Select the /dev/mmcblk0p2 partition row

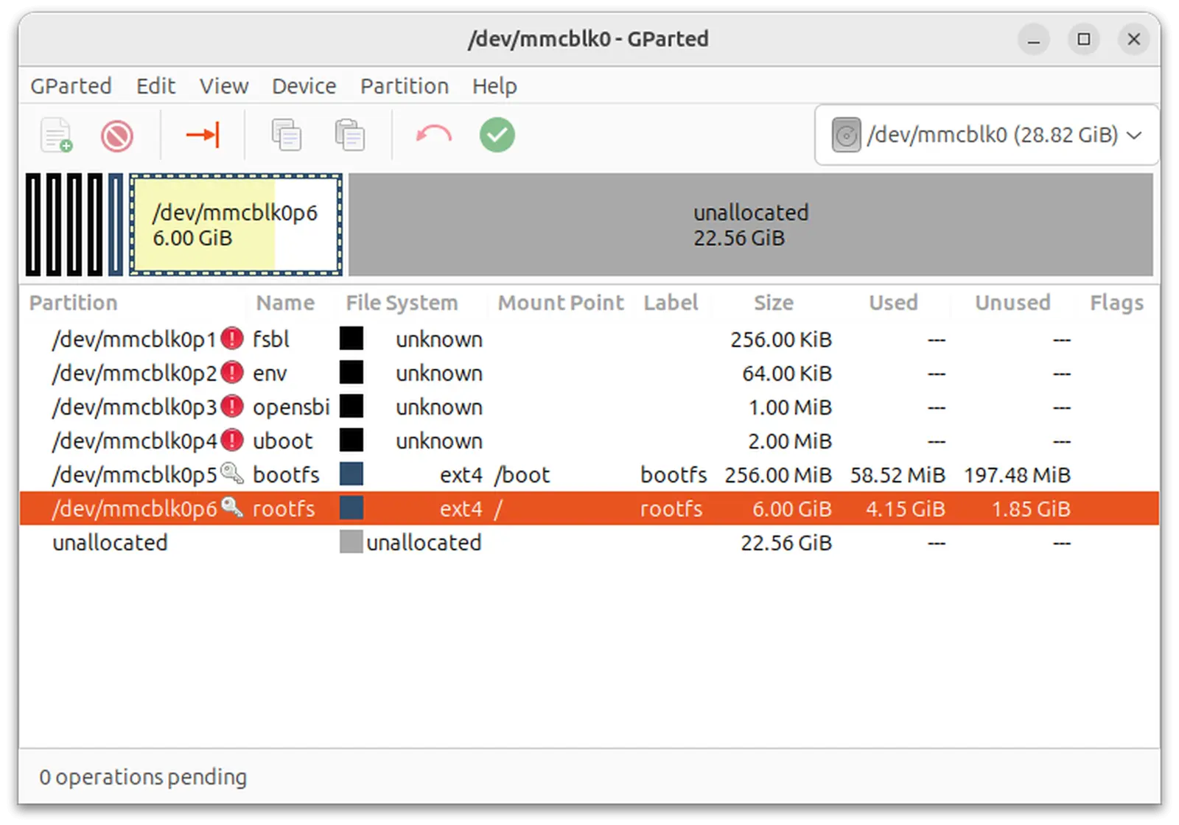(589, 373)
